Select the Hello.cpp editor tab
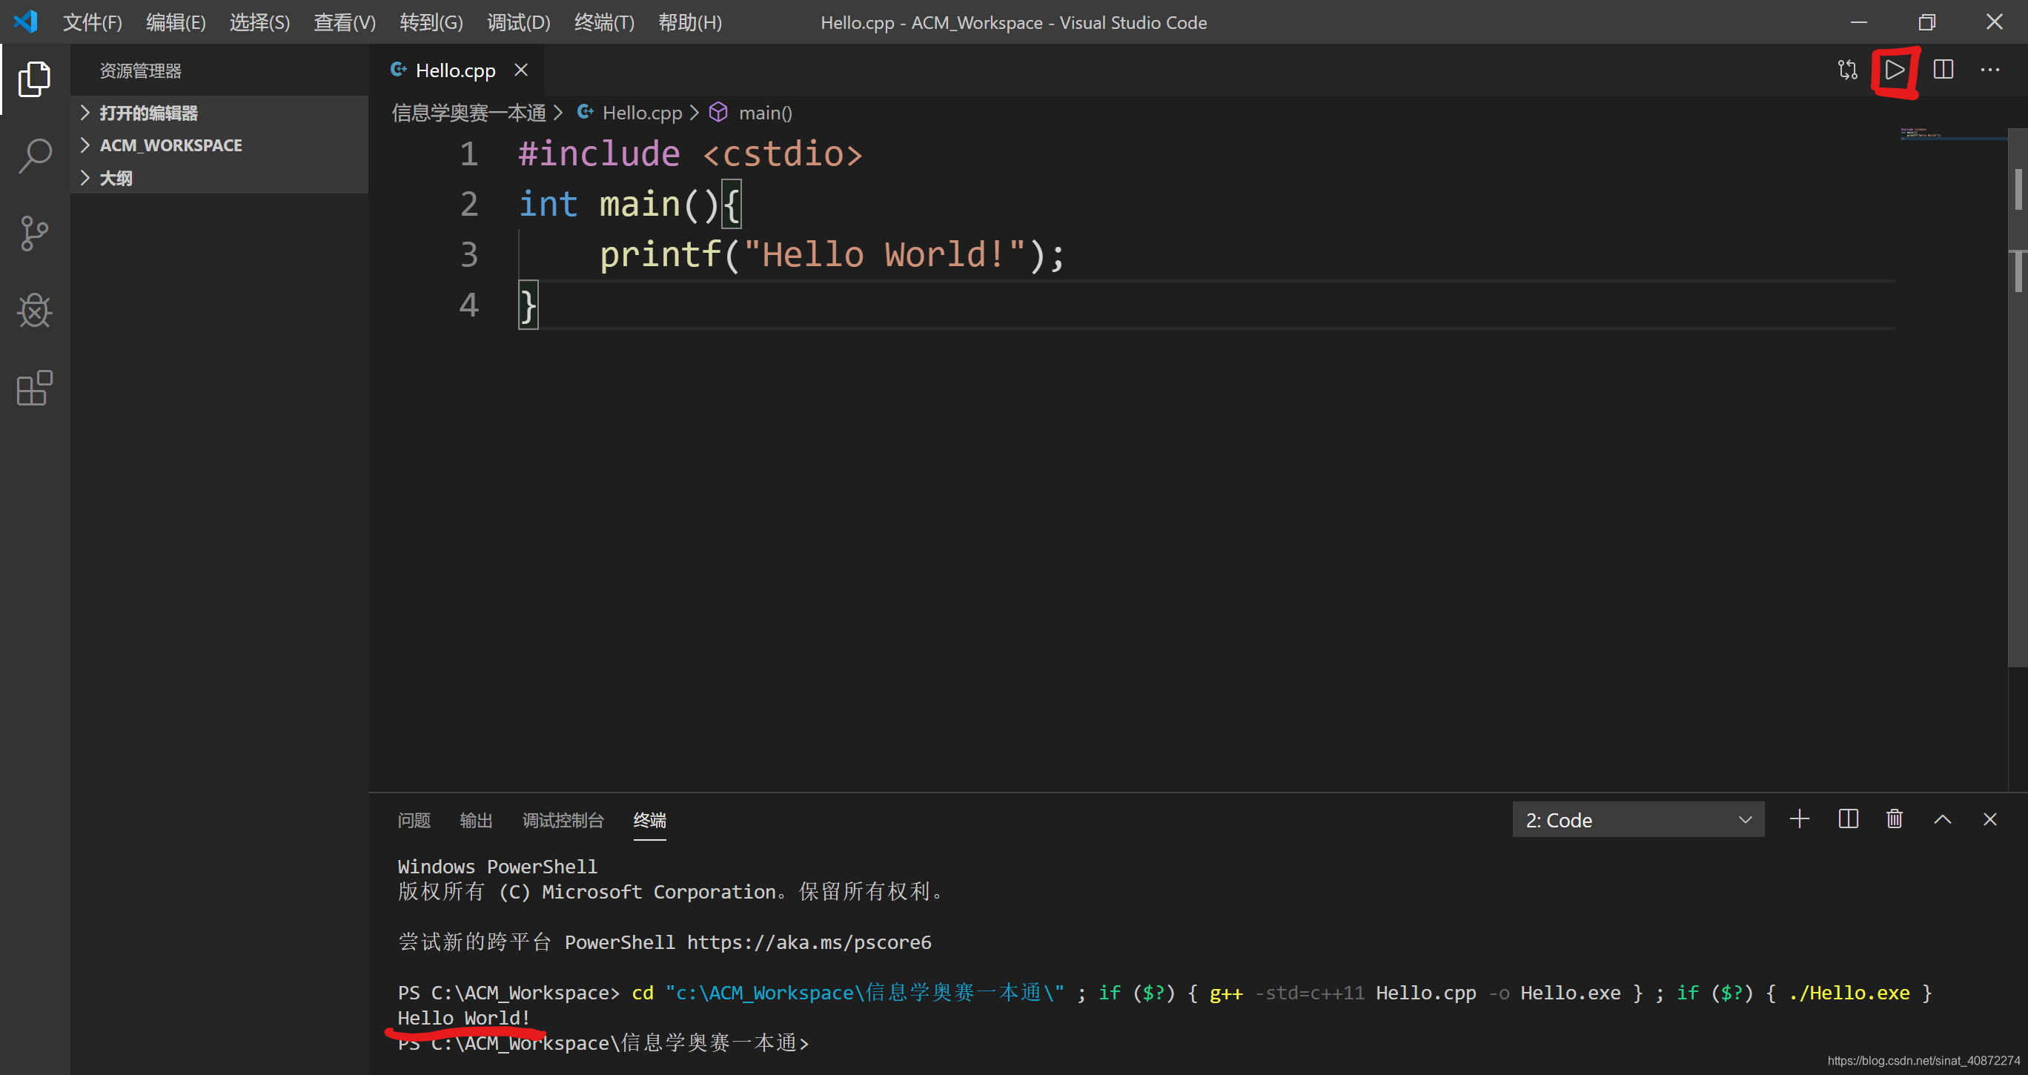 tap(456, 70)
